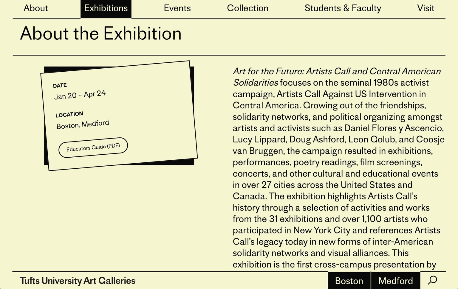Viewport: 458px width, 289px height.
Task: Click the About the Exhibition heading
Action: pyautogui.click(x=101, y=33)
